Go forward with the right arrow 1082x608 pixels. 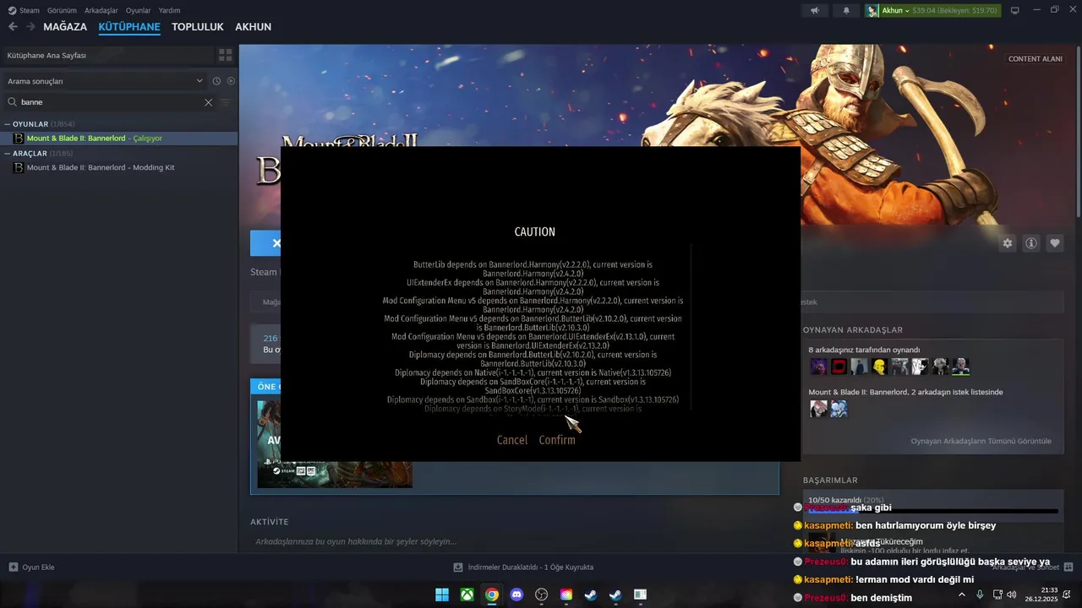click(x=30, y=27)
